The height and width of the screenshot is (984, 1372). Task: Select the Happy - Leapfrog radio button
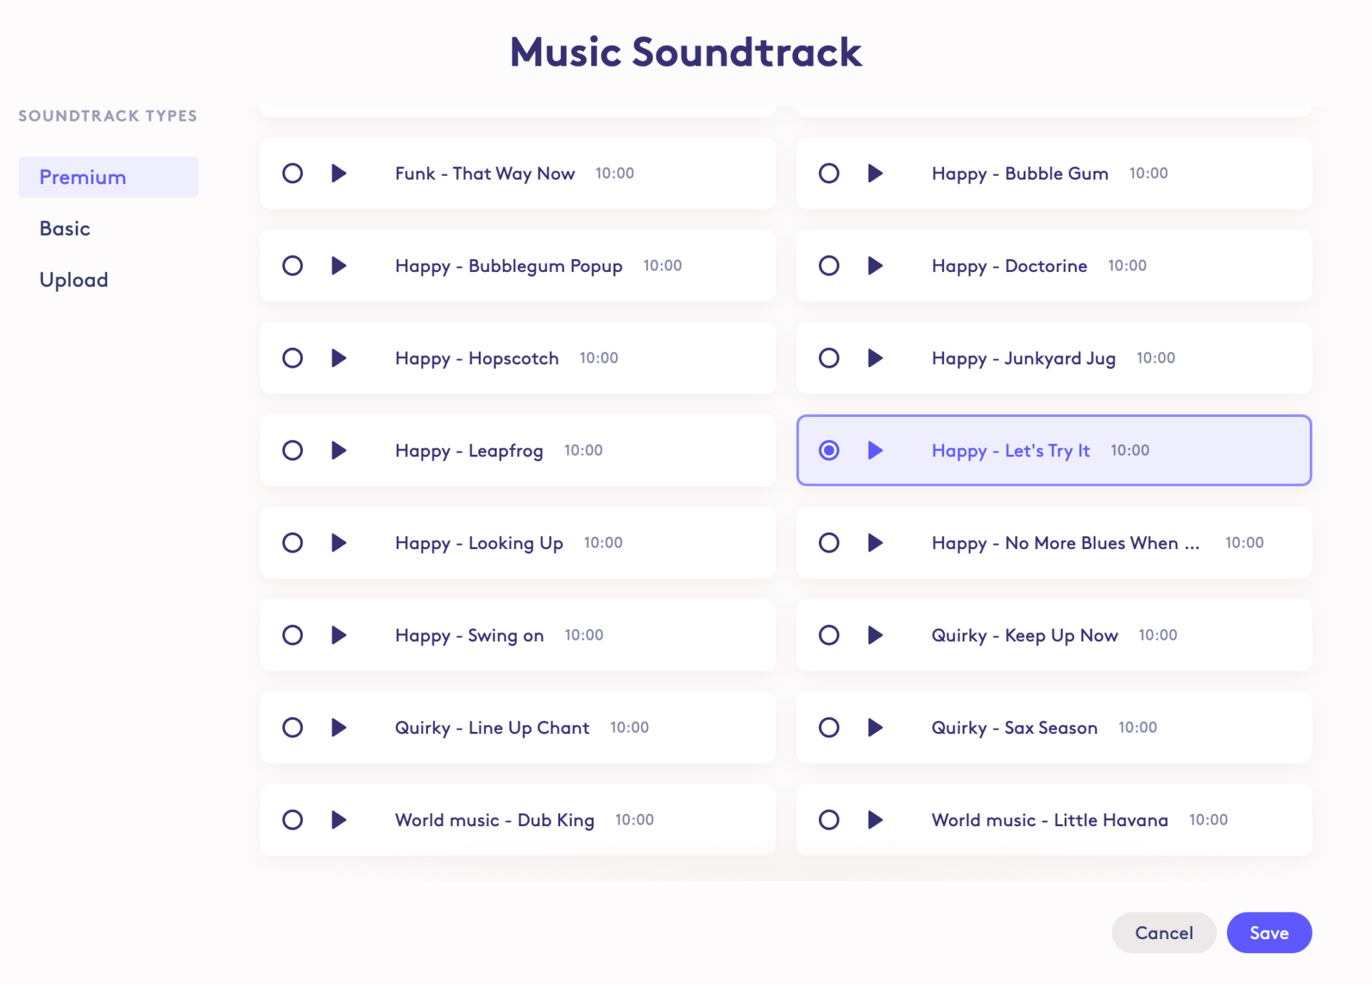[x=292, y=451]
